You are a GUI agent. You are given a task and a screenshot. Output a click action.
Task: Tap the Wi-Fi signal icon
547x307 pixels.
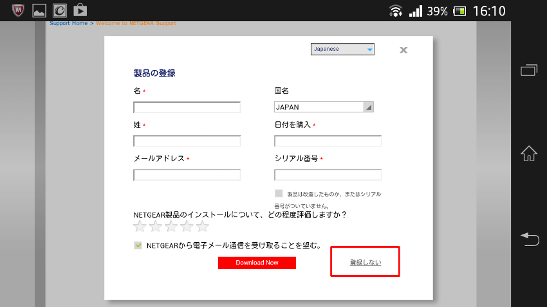pos(396,11)
